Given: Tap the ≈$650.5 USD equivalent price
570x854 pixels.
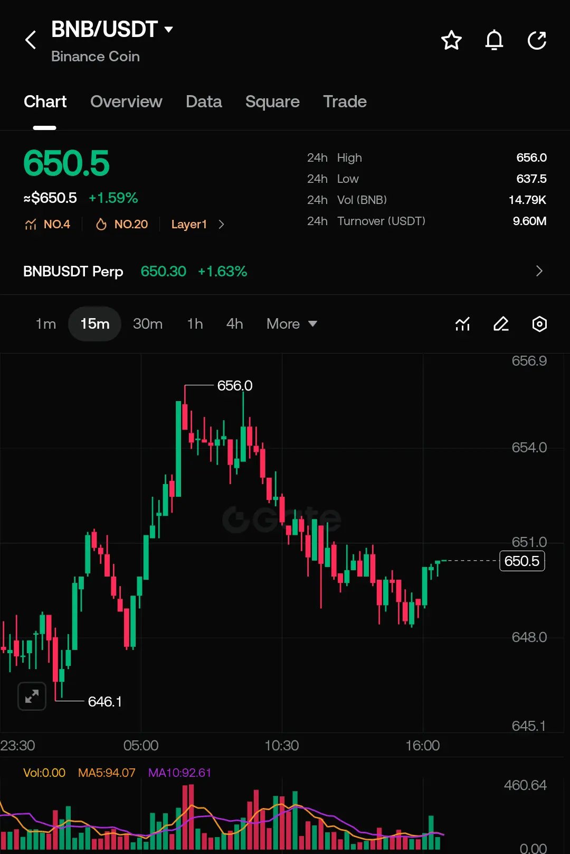Looking at the screenshot, I should coord(50,198).
